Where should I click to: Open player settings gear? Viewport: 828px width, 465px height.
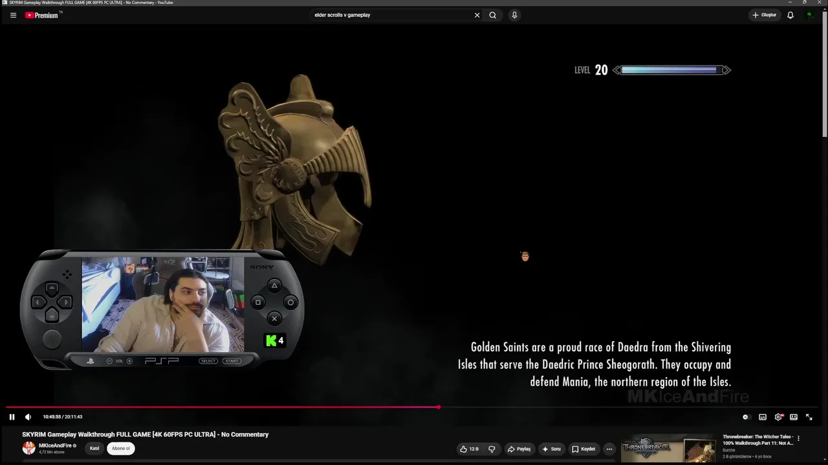pos(778,417)
